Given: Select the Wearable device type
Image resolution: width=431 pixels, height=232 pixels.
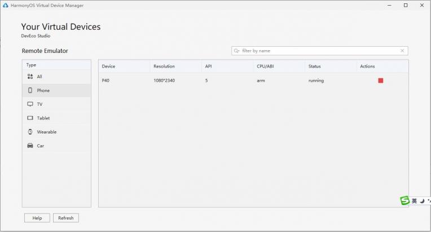Looking at the screenshot, I should pos(56,132).
